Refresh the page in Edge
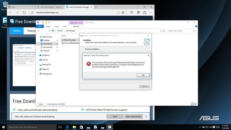Screen dimensions: 231x130 (24, 12)
